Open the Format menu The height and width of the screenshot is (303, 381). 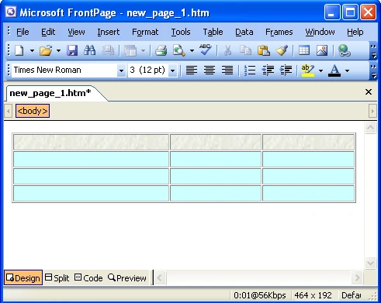coord(145,32)
